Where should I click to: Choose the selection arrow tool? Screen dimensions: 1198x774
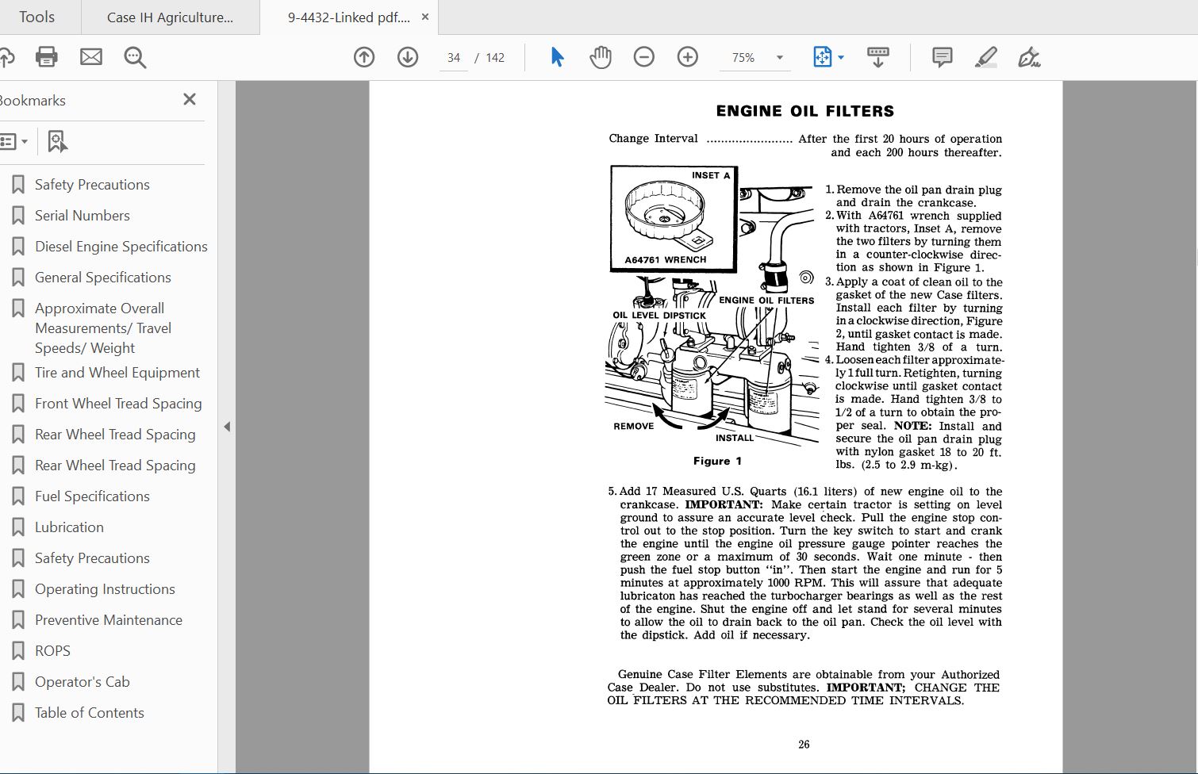coord(557,57)
